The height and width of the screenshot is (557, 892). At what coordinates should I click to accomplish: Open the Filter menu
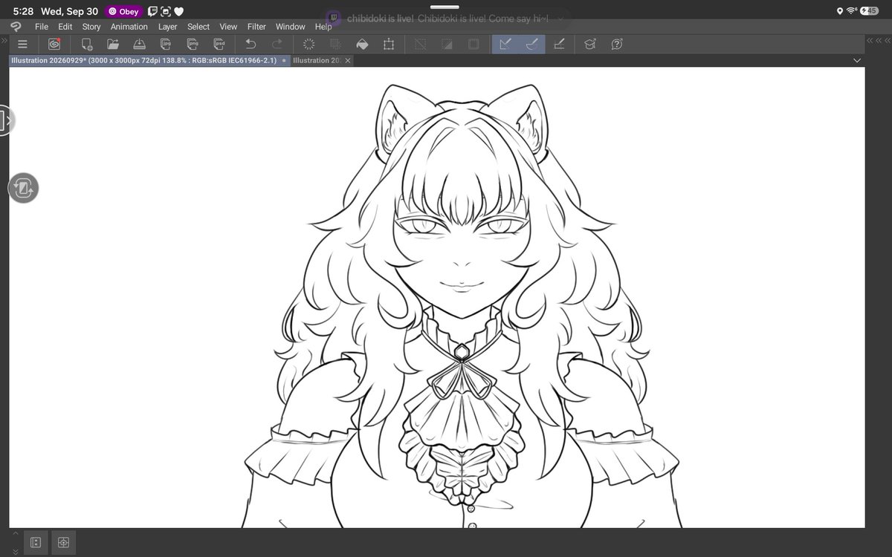[256, 27]
